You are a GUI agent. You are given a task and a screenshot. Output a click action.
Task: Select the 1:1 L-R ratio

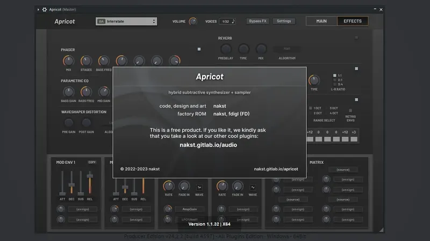pyautogui.click(x=334, y=76)
